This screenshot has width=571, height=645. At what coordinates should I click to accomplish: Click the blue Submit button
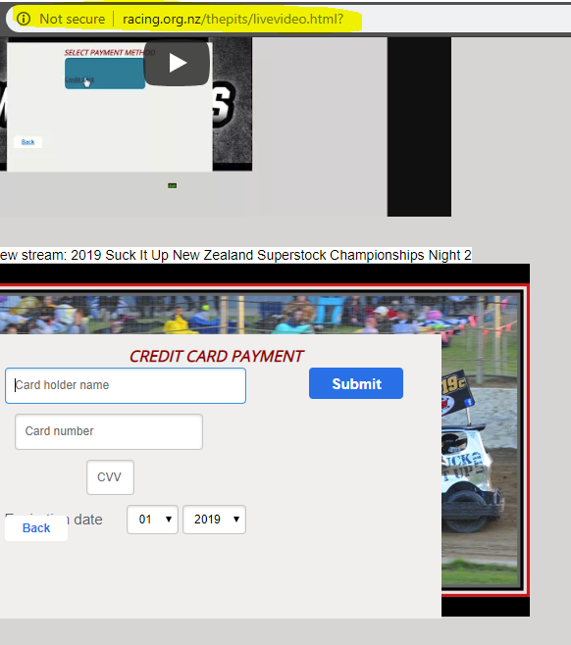(356, 383)
